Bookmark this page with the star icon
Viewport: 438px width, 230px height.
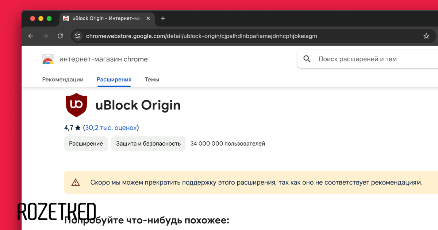point(426,36)
